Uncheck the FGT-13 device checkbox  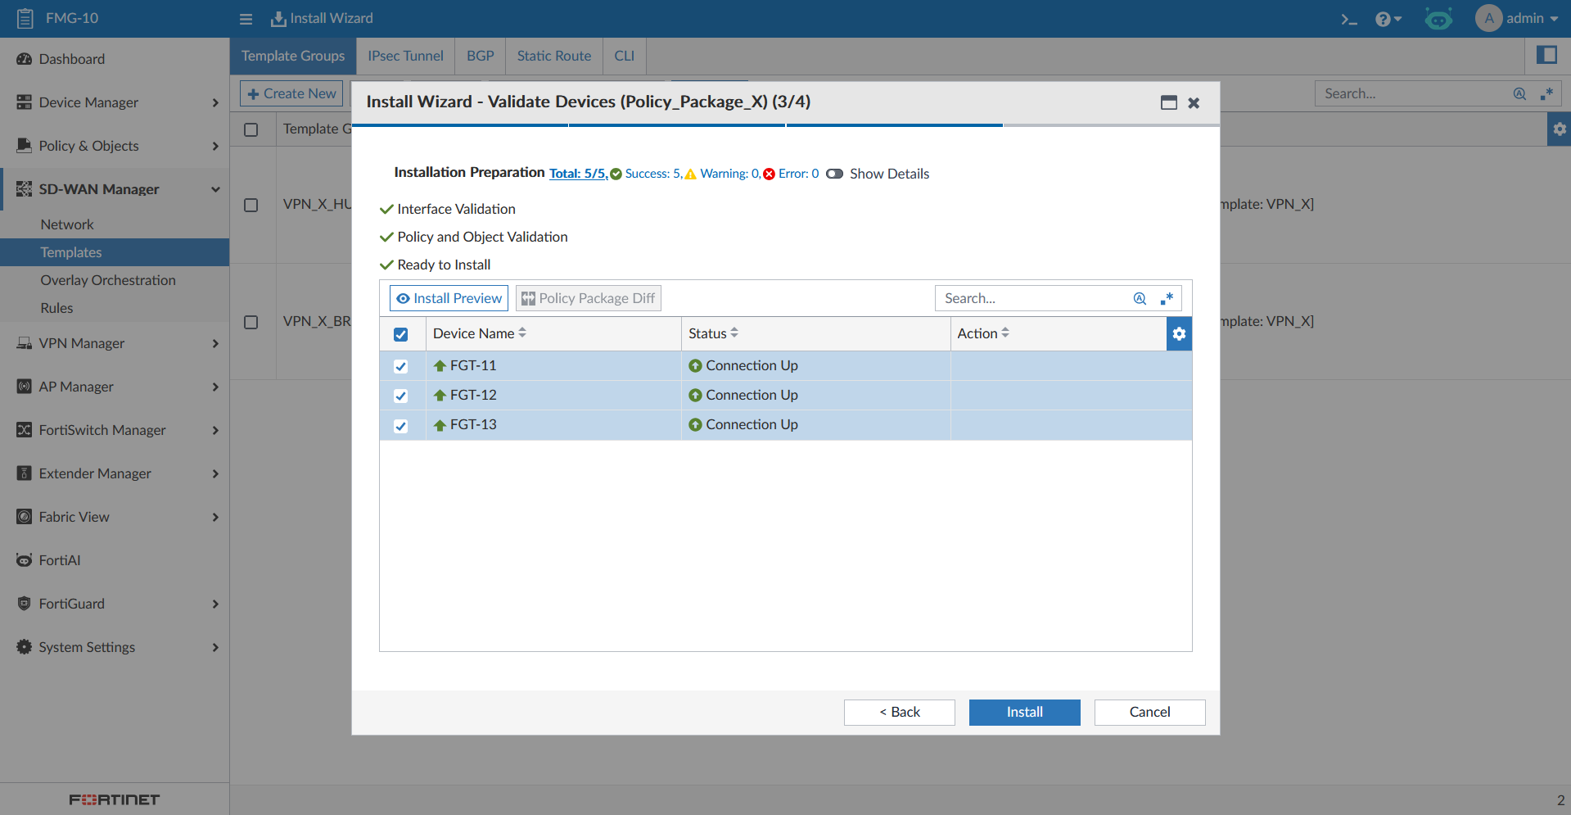click(401, 425)
